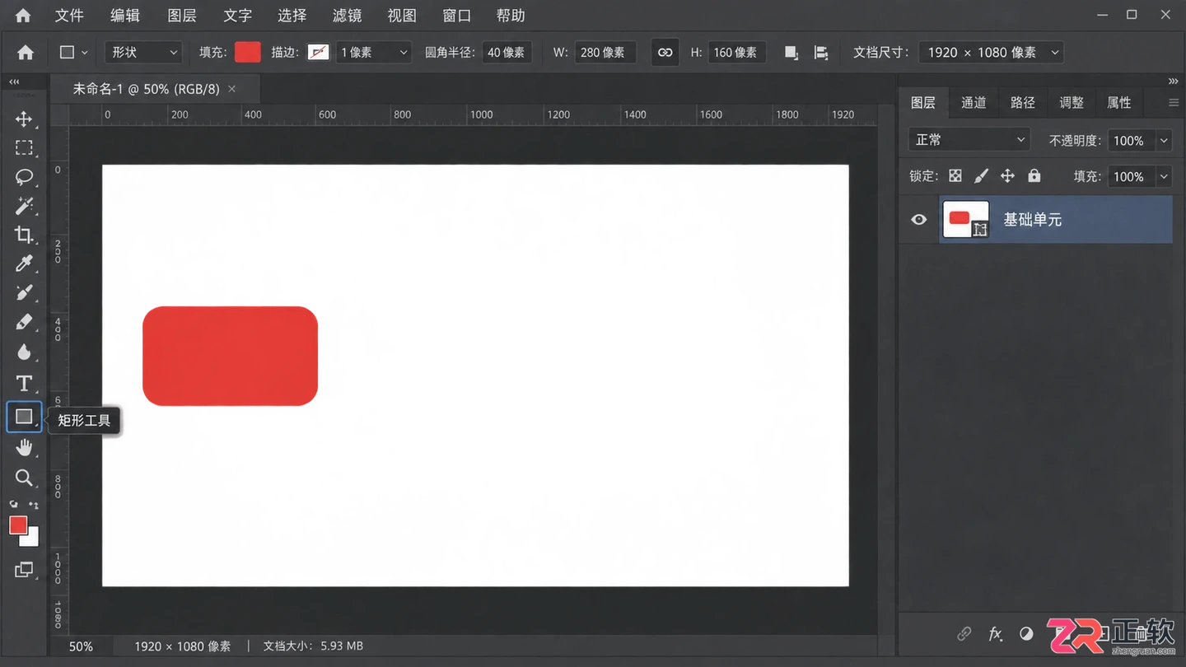Toggle visibility of 基础单元 layer
Image resolution: width=1186 pixels, height=667 pixels.
pos(919,219)
